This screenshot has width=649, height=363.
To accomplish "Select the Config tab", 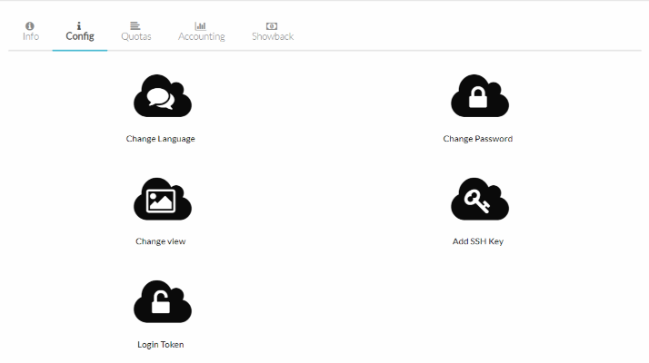I will pos(80,32).
